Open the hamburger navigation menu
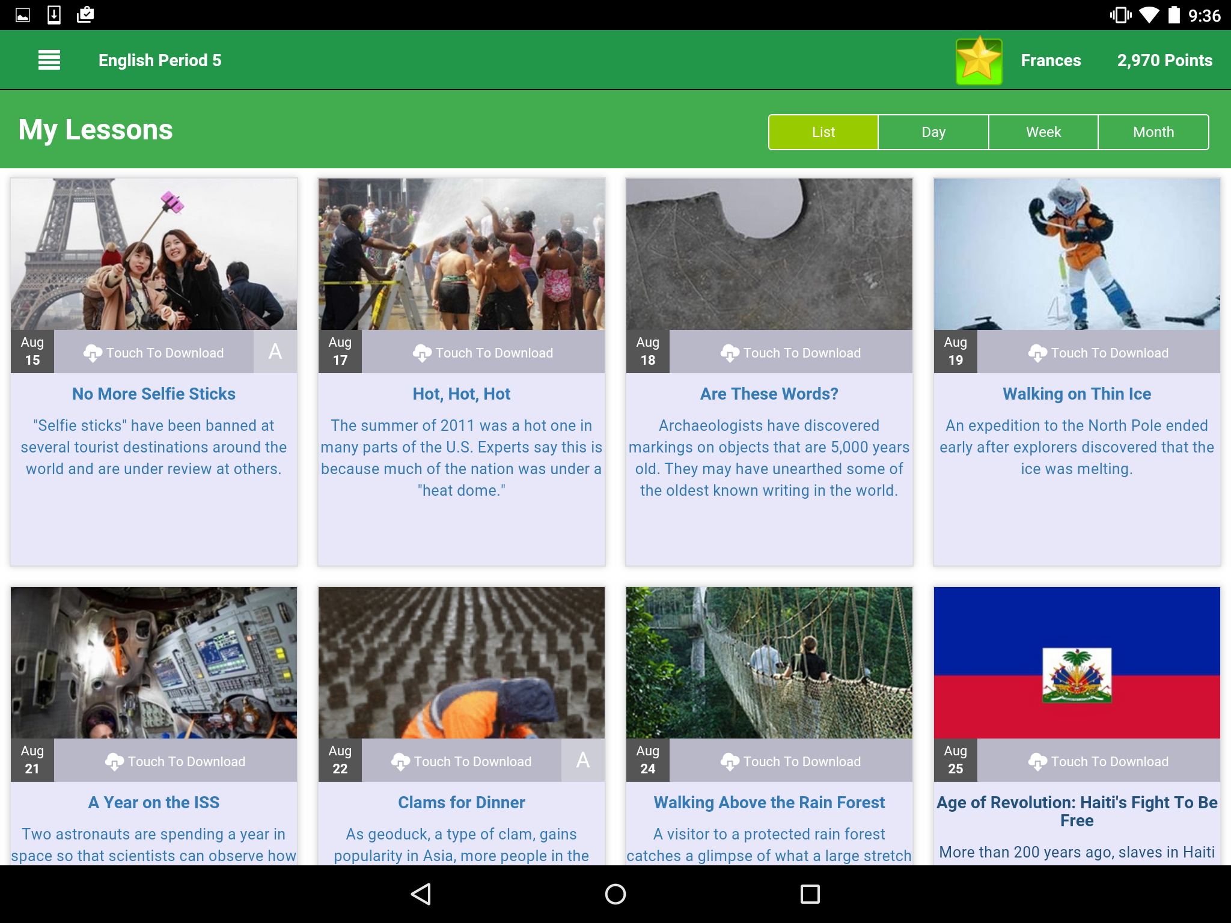This screenshot has width=1231, height=923. [49, 60]
